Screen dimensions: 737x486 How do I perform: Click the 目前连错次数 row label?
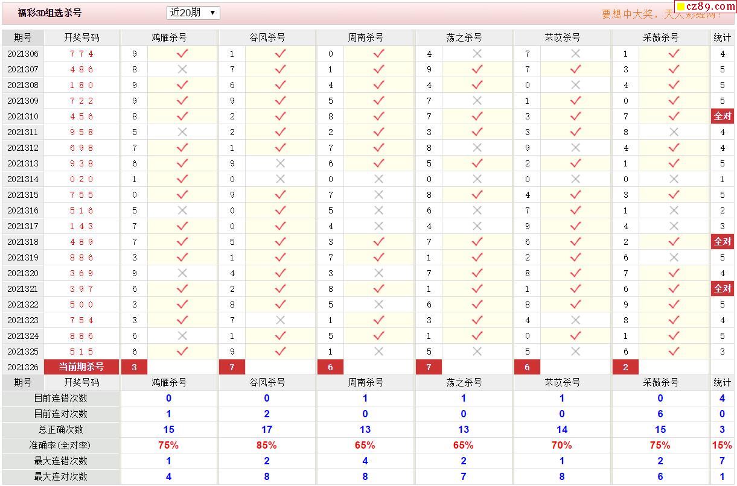[x=60, y=398]
